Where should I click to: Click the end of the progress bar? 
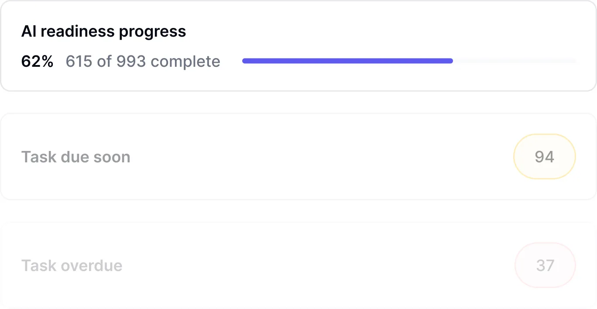click(x=449, y=61)
